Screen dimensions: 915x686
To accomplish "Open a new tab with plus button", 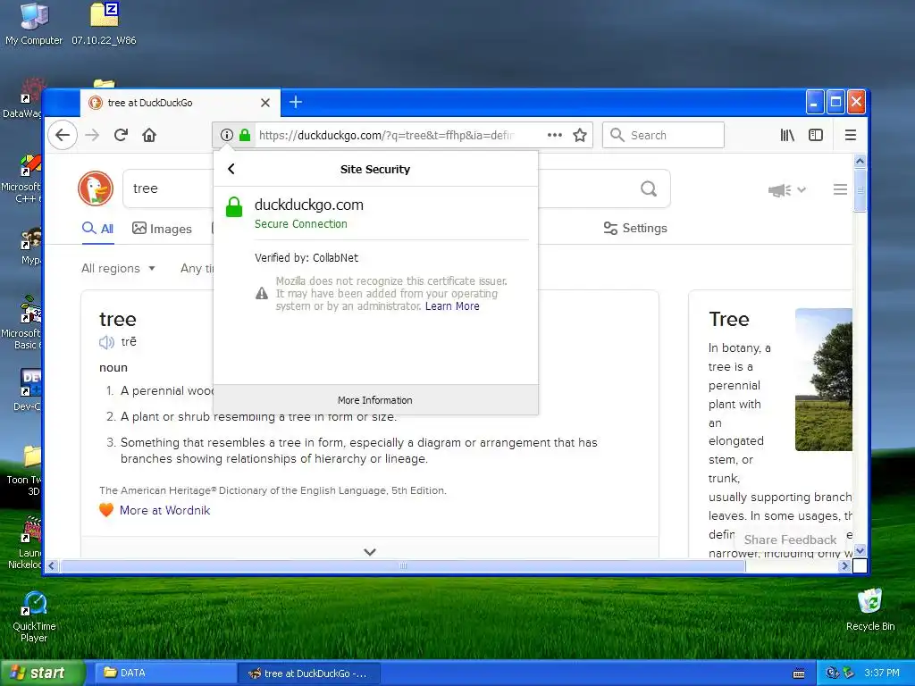I will click(x=296, y=102).
